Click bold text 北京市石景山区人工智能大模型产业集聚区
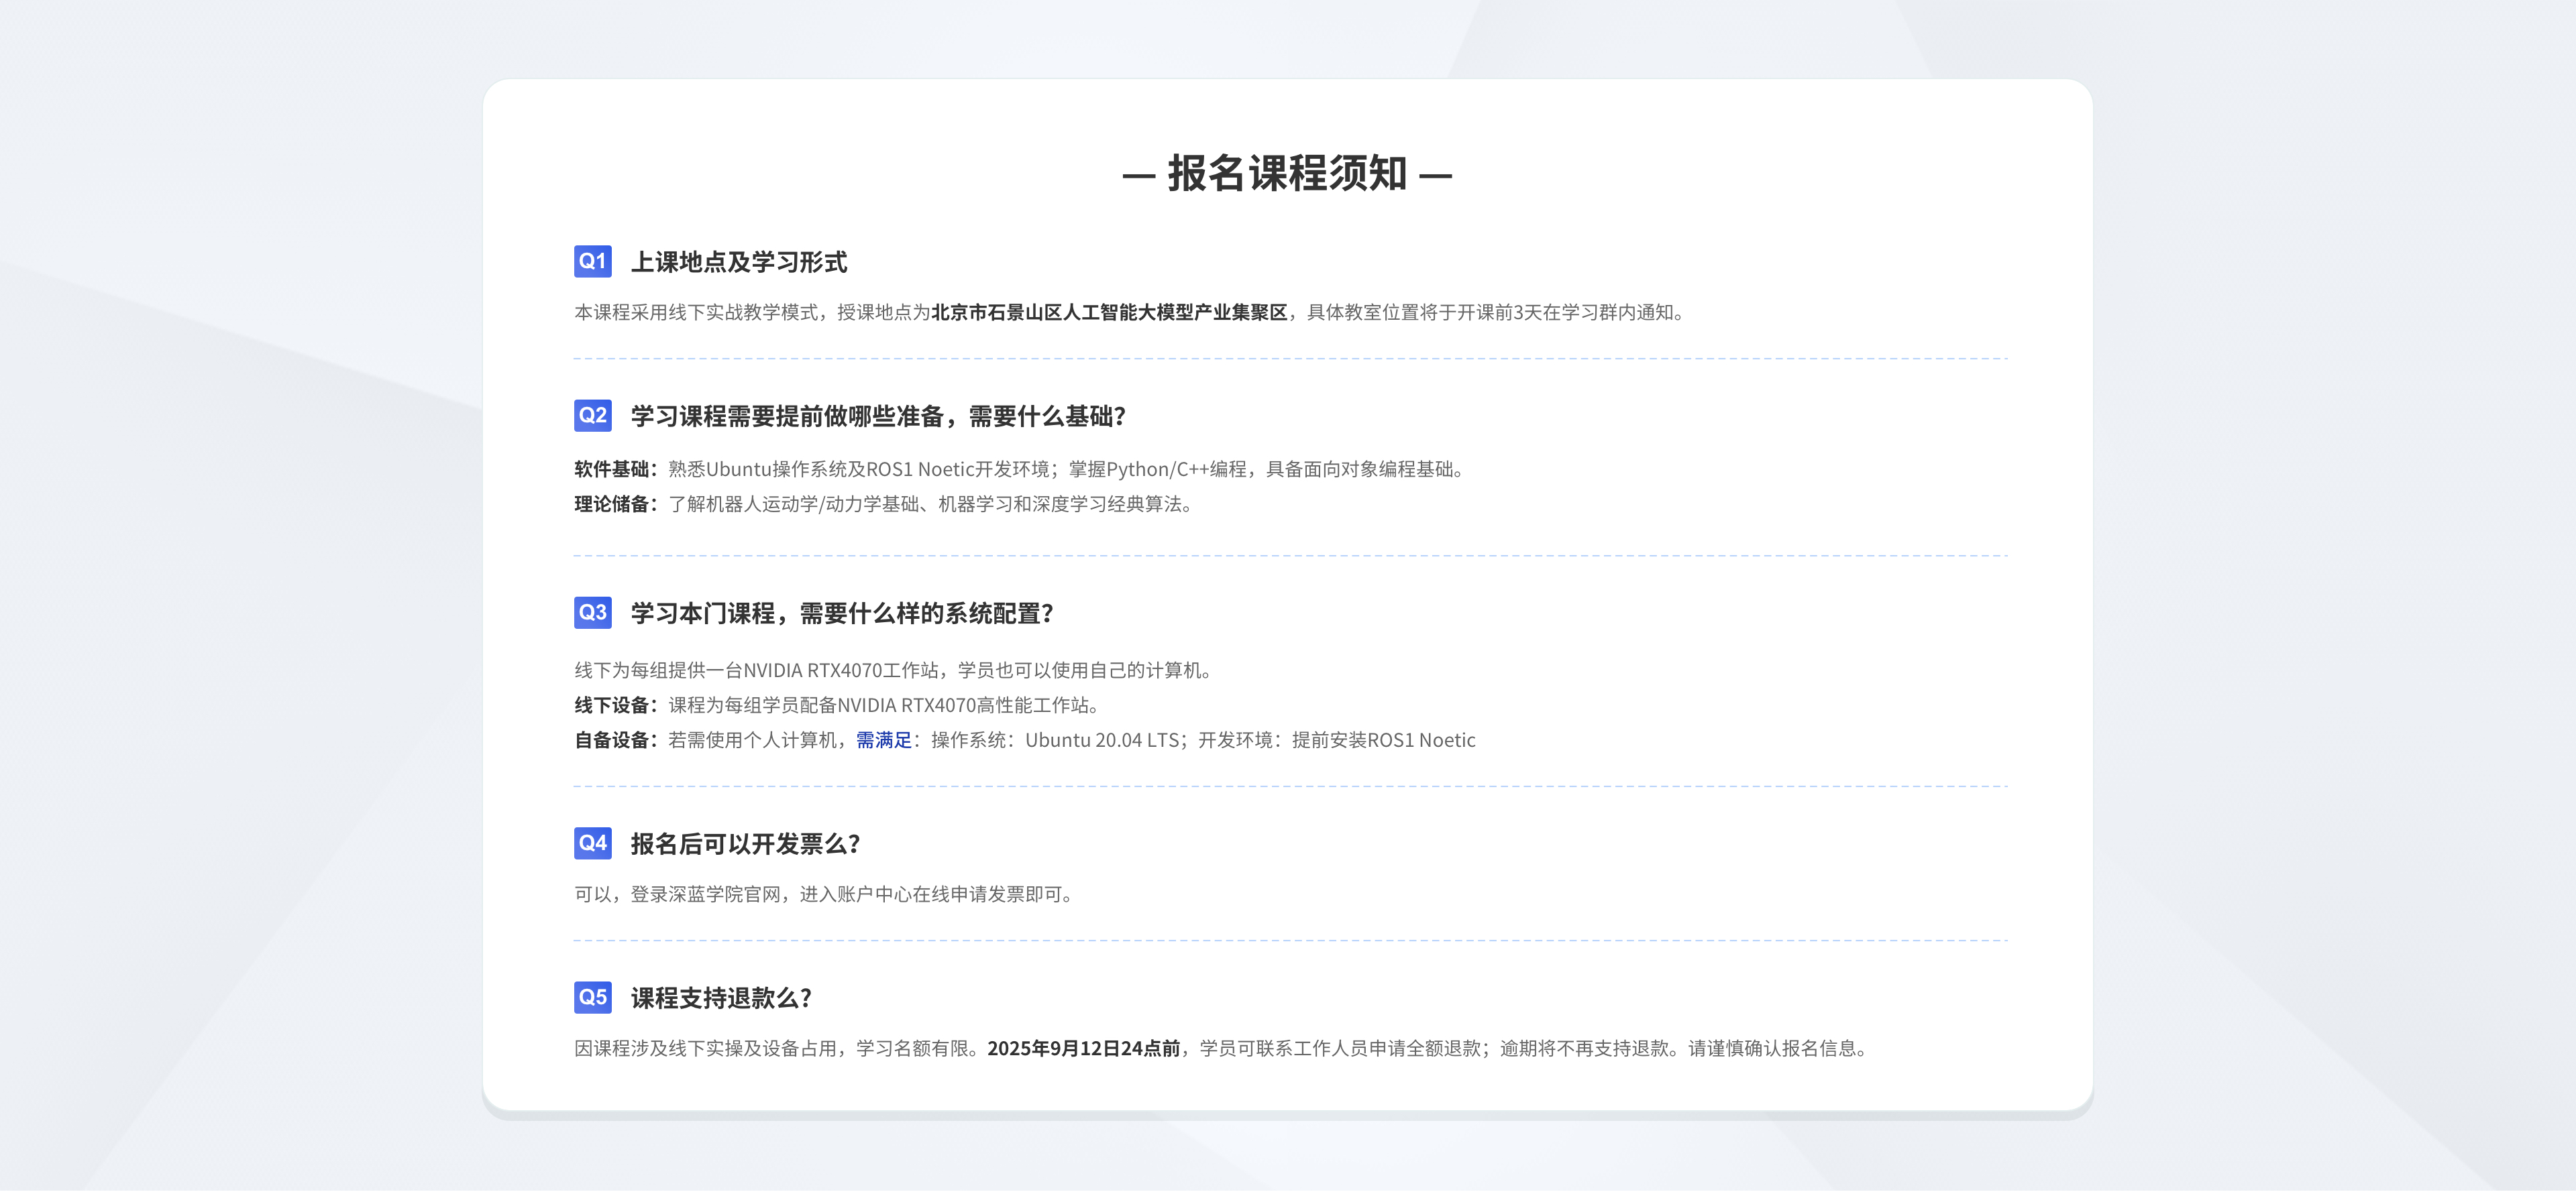This screenshot has width=2576, height=1192. 1109,312
